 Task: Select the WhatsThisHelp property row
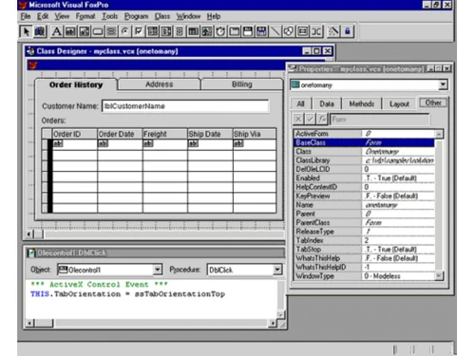tap(364, 258)
